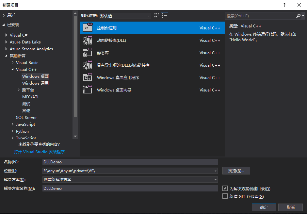Click the 搜索(Ctrl+E) search box
Image resolution: width=307 pixels, height=214 pixels.
pos(260,16)
